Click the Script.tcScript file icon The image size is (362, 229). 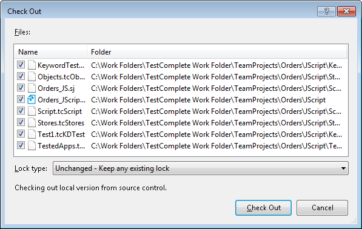(x=32, y=111)
